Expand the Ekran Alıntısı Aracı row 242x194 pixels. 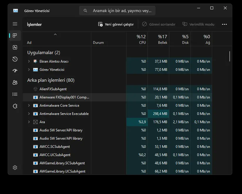click(x=29, y=61)
